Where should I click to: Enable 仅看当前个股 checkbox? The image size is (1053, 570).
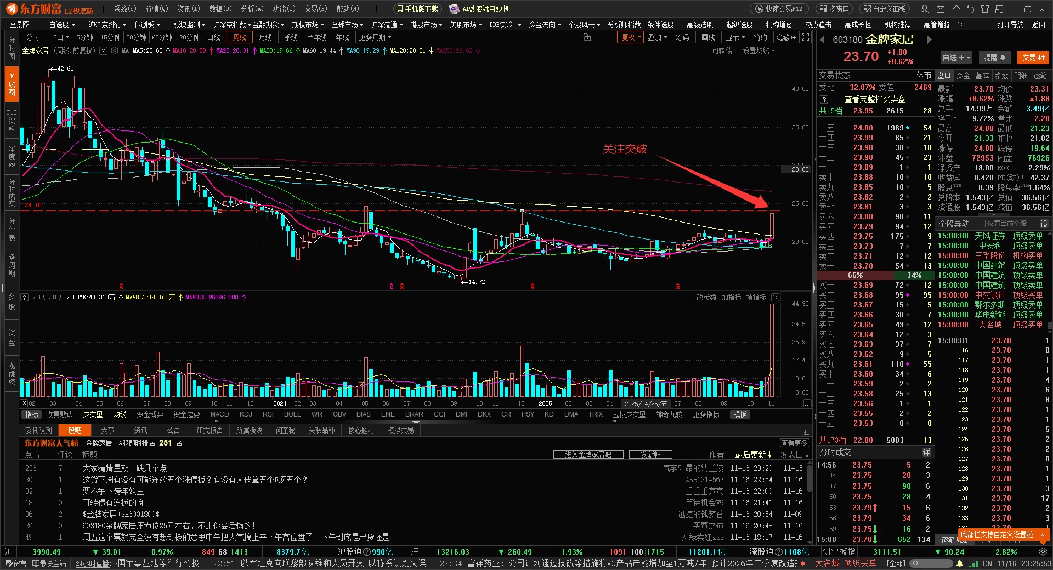point(982,224)
